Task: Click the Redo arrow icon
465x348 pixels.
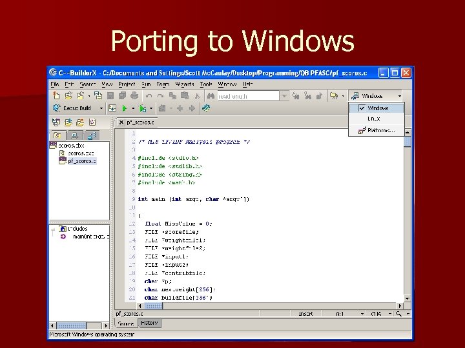Action: tap(160, 96)
